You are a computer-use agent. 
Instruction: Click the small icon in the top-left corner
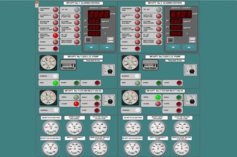pyautogui.click(x=37, y=4)
